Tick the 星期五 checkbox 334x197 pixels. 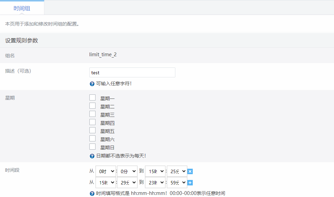[92, 131]
